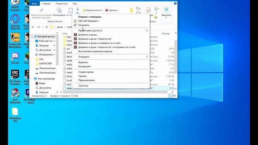
Task: Collapse the ribbon with chevron
Action: (171, 3)
